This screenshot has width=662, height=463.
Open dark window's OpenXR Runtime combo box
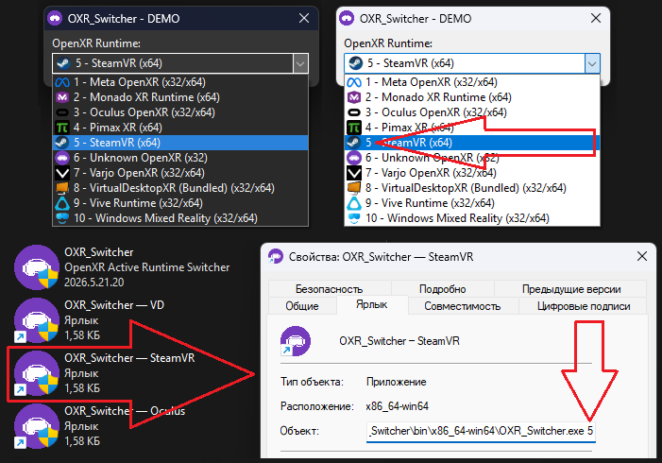tap(180, 63)
